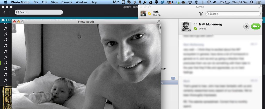The image size is (265, 109).
Task: Open Notification Center list icon
Action: 259,2
